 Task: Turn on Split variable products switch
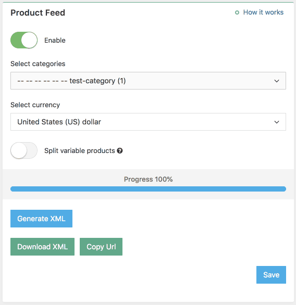[24, 150]
